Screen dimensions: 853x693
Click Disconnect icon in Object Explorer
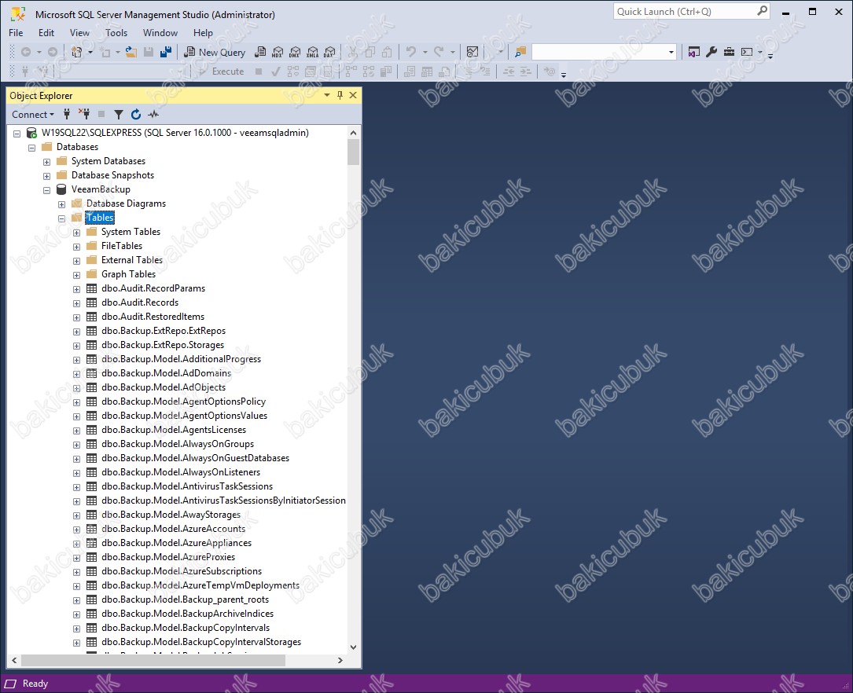(84, 114)
